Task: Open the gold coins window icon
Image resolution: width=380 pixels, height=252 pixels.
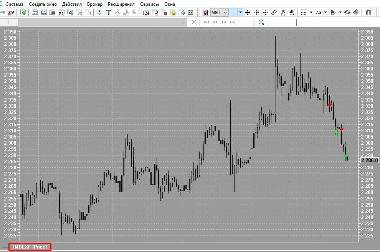Action: pos(173,12)
